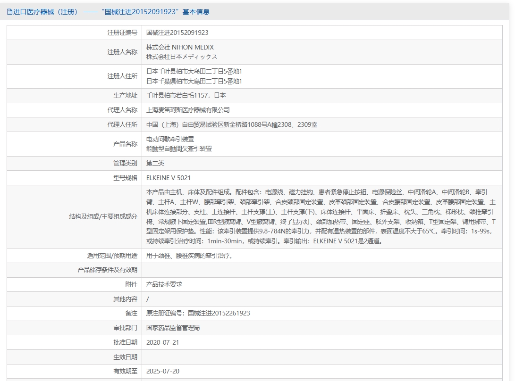Click the '生产地址' label
Screen dimensions: 515x381
(125, 96)
